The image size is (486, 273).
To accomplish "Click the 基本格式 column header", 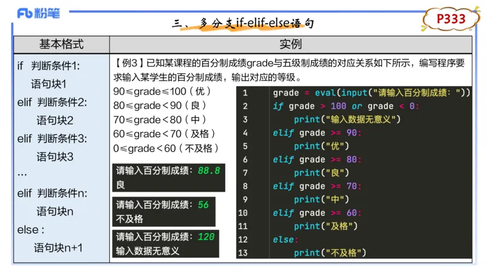I will point(61,44).
